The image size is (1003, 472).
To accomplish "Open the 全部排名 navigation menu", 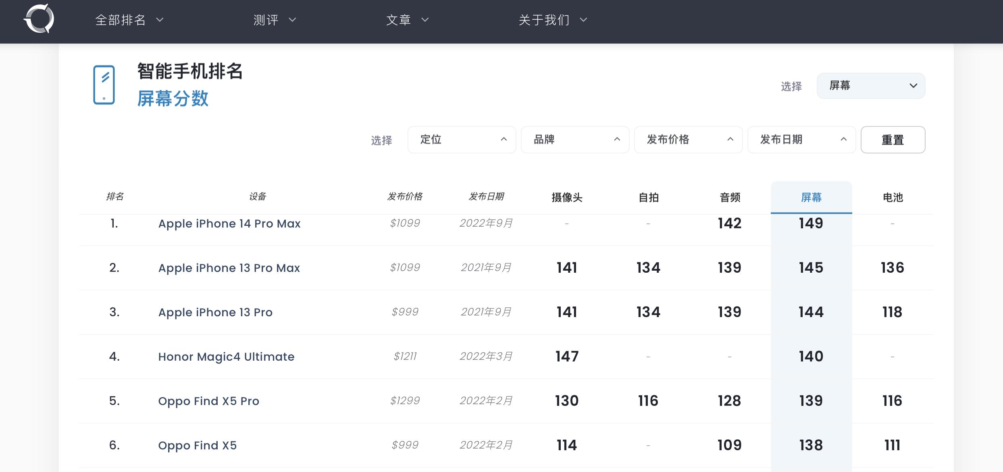I will tap(128, 19).
